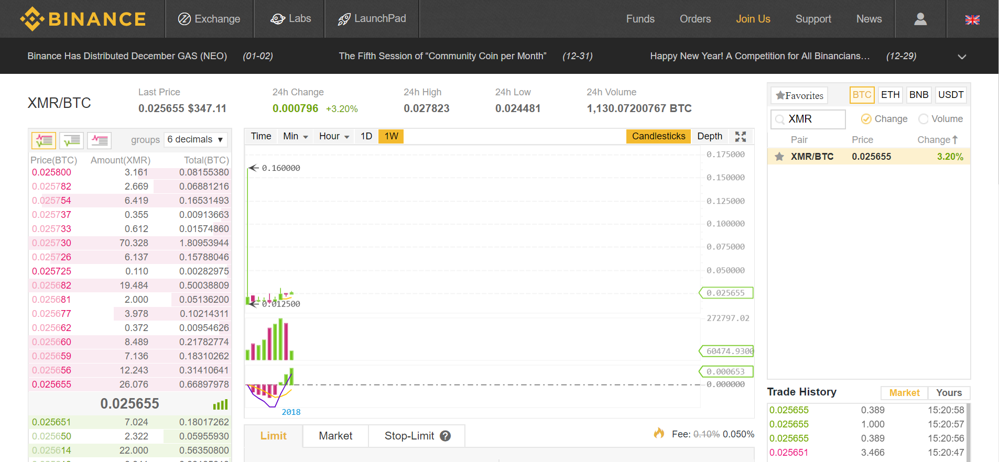This screenshot has height=462, width=999.
Task: Switch chart to Depth view
Action: click(x=710, y=136)
